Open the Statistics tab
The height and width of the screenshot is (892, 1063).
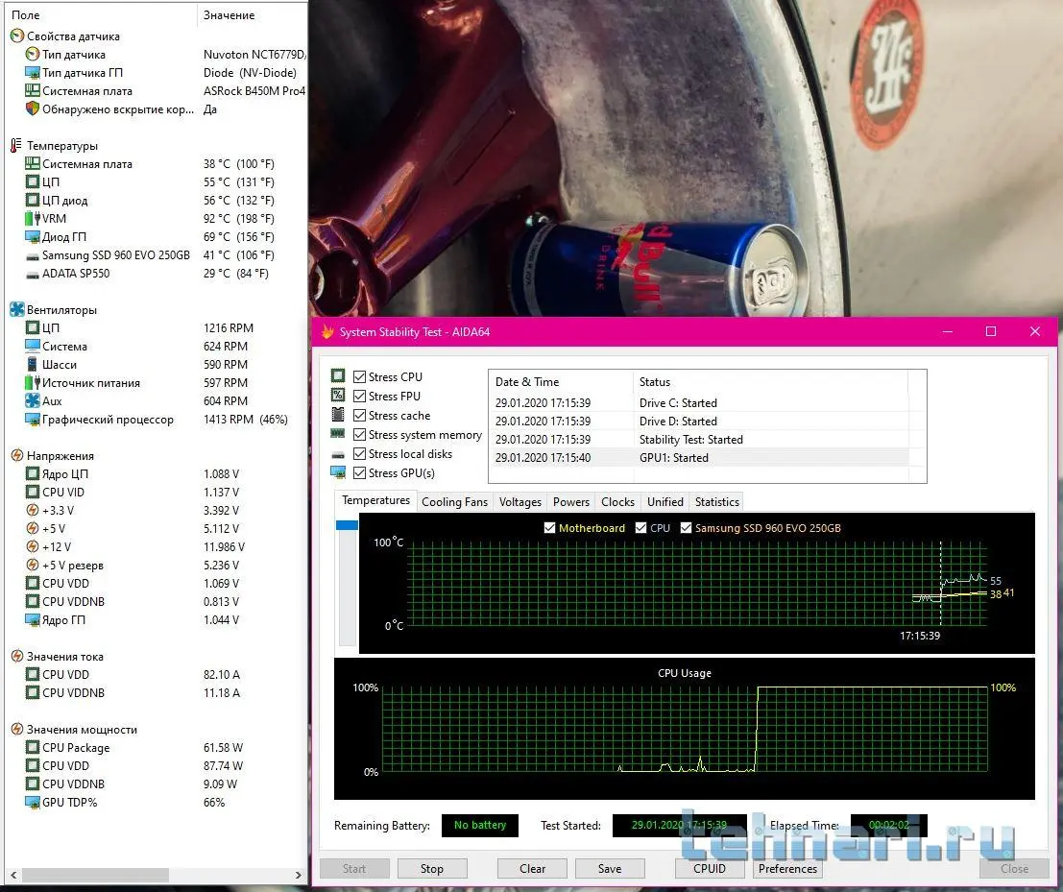coord(716,502)
